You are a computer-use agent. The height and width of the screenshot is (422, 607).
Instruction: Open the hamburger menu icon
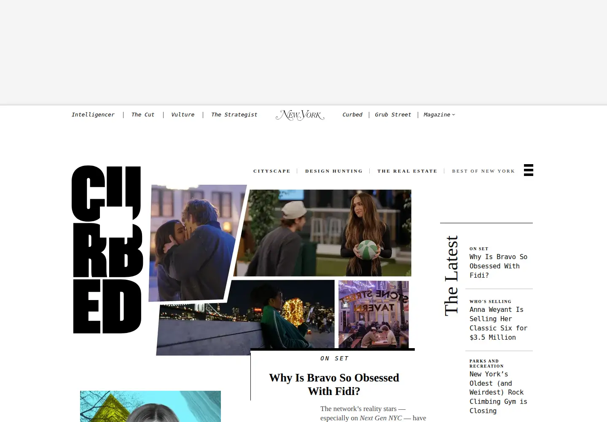[x=529, y=170]
